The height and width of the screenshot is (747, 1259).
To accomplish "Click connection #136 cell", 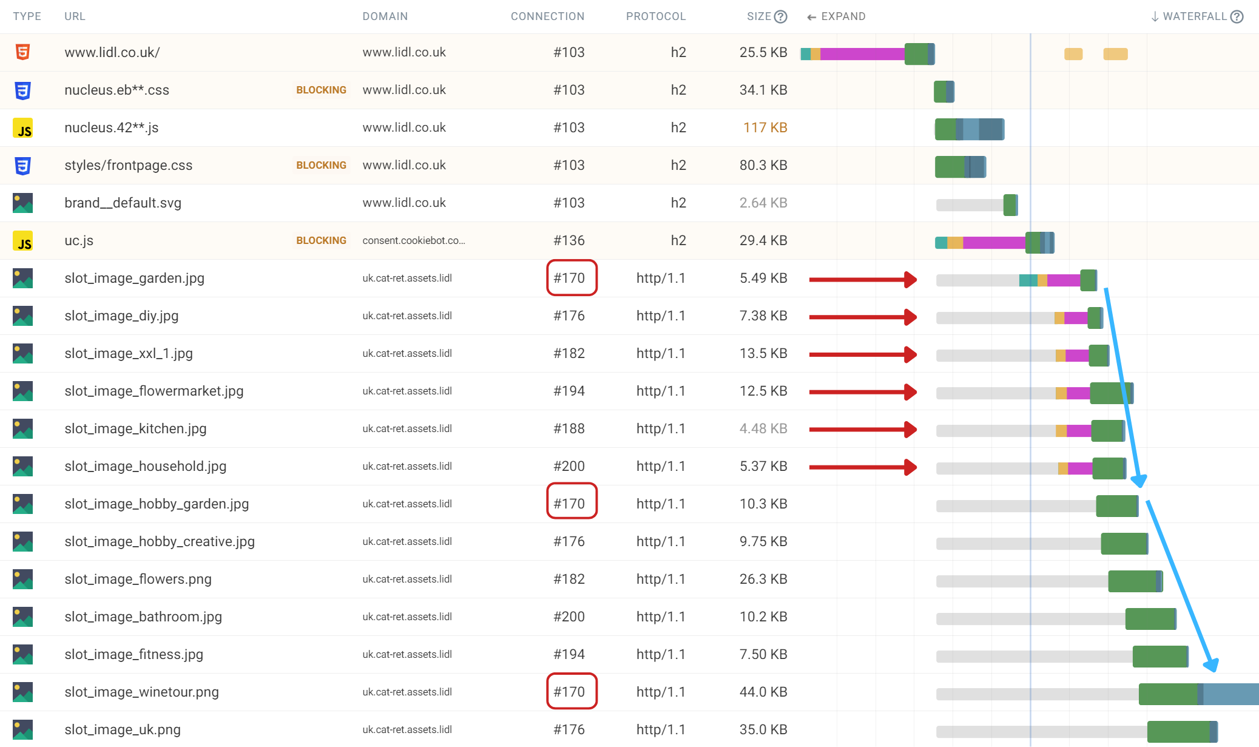I will [569, 240].
